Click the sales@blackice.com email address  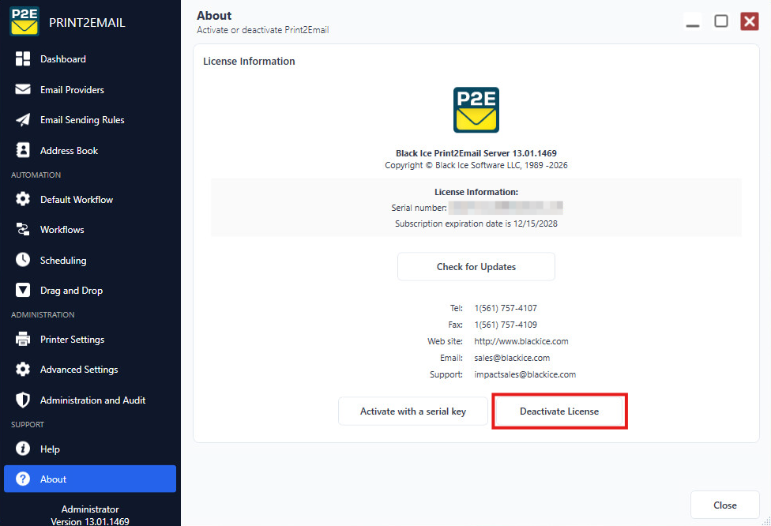pyautogui.click(x=512, y=358)
